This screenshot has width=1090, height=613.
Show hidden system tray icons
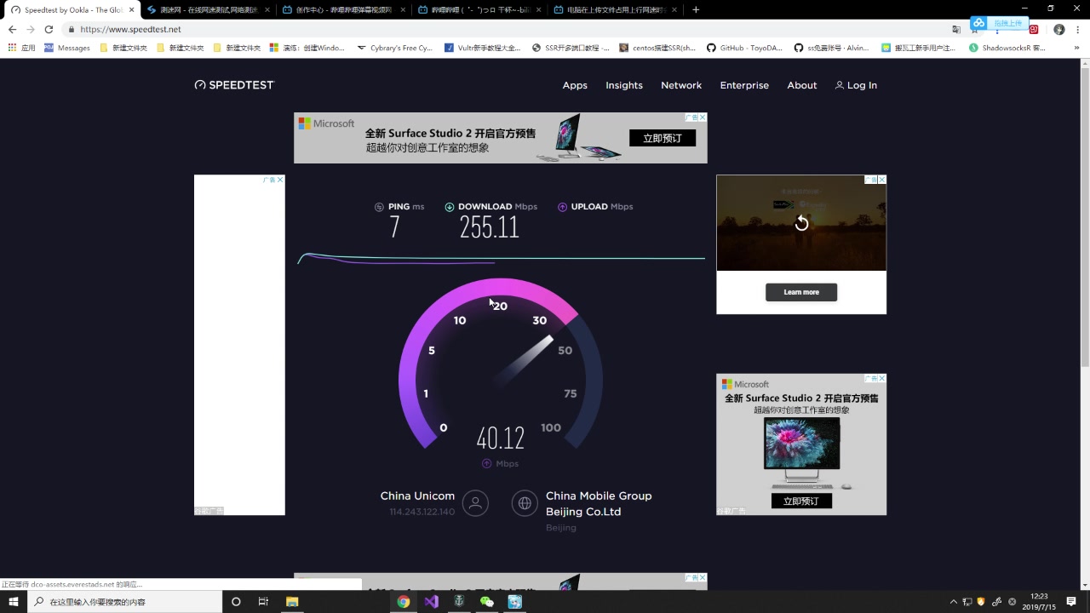point(953,601)
